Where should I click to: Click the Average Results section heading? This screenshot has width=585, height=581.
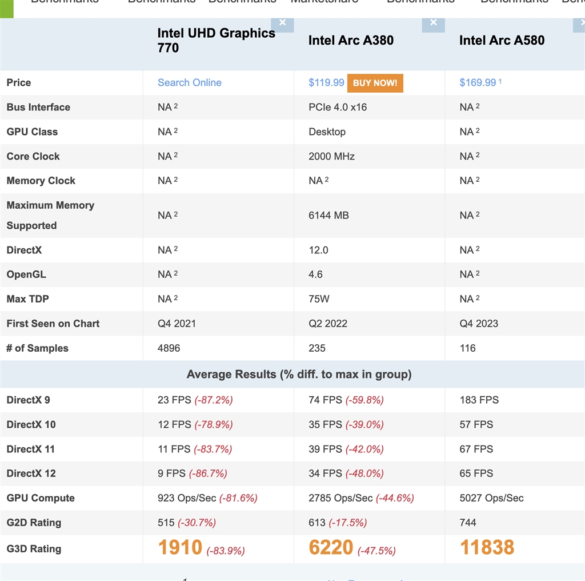pos(299,374)
